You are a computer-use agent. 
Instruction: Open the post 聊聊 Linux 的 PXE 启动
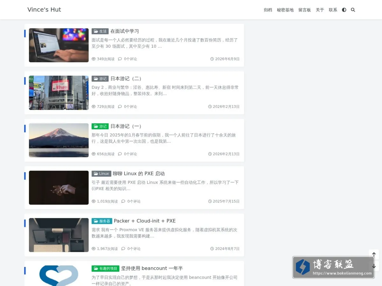[139, 174]
